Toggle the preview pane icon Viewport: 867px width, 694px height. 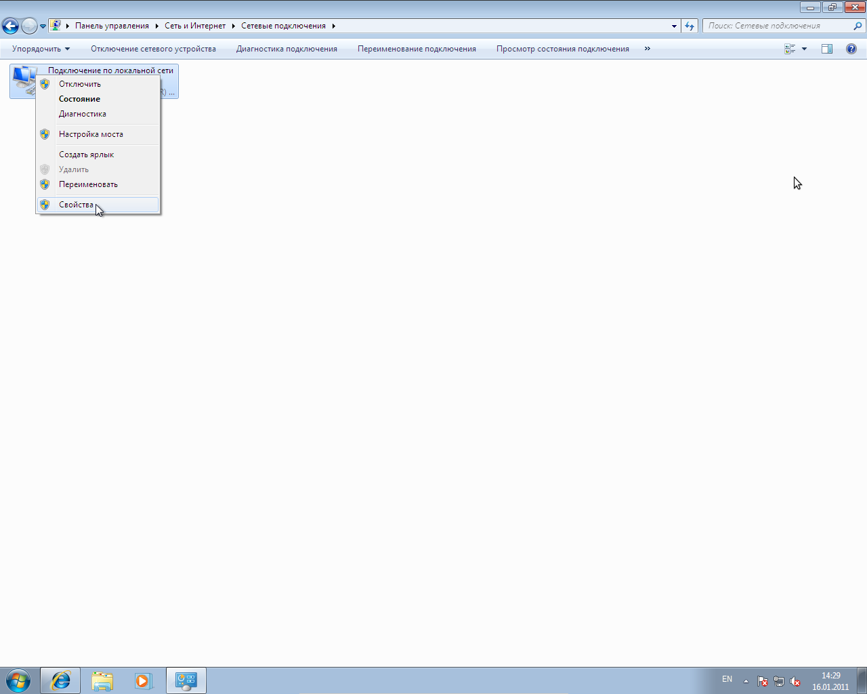[827, 49]
